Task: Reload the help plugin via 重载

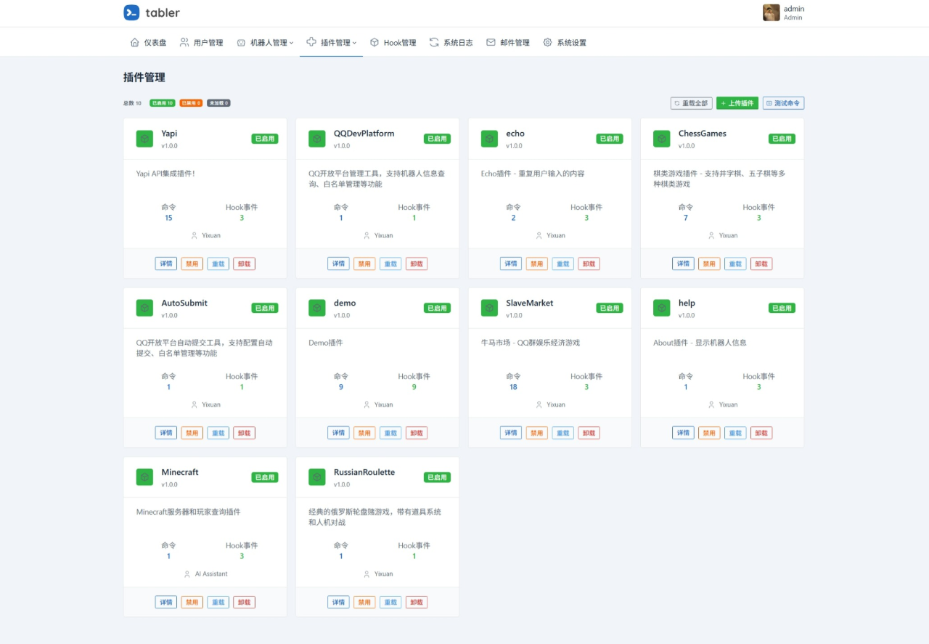Action: point(735,433)
